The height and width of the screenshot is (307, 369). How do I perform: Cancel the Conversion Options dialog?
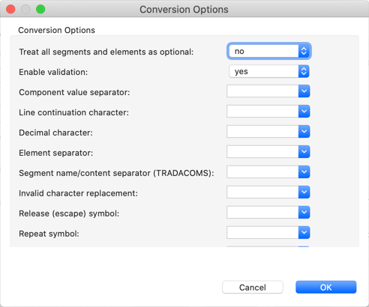pos(253,288)
